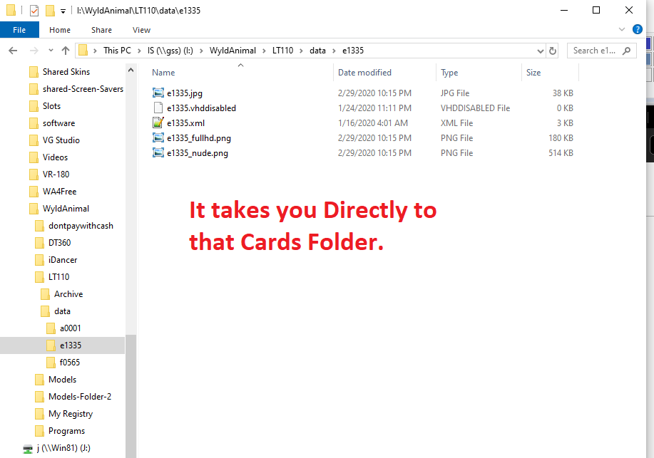654x458 pixels.
Task: Go up one folder level with Up arrow
Action: (66, 51)
